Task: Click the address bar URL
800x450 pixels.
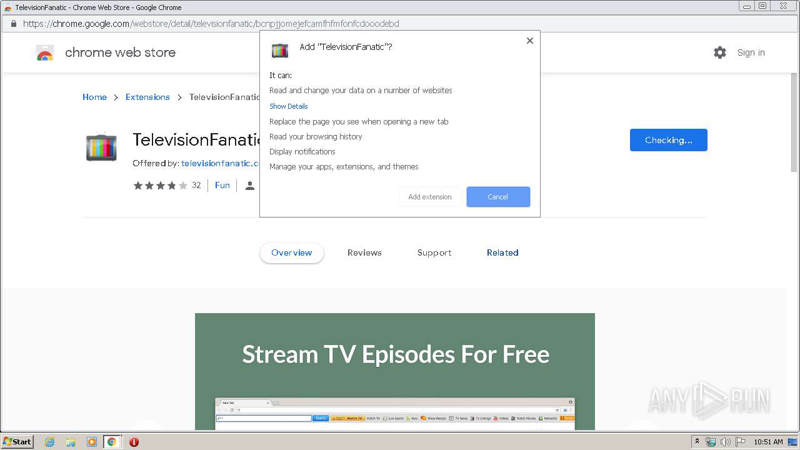Action: click(x=211, y=24)
